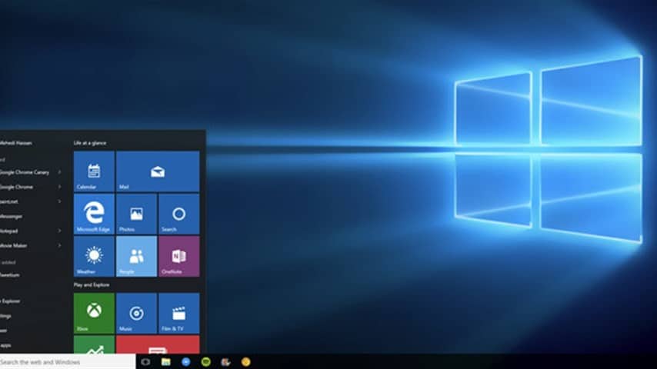Launch the Microsoft Edge tile
Viewport: 657px width, 369px height.
point(94,214)
